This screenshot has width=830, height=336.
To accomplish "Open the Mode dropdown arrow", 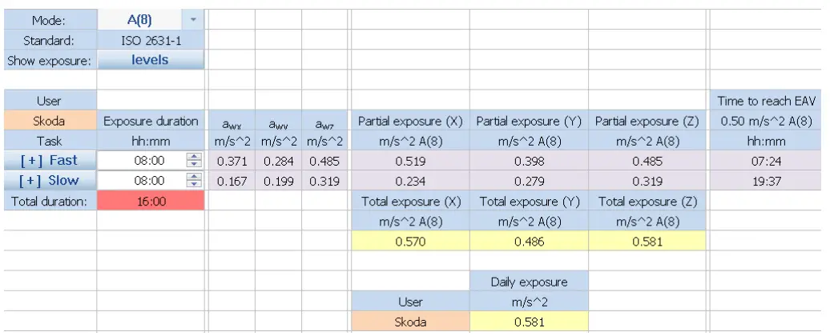I will click(193, 18).
